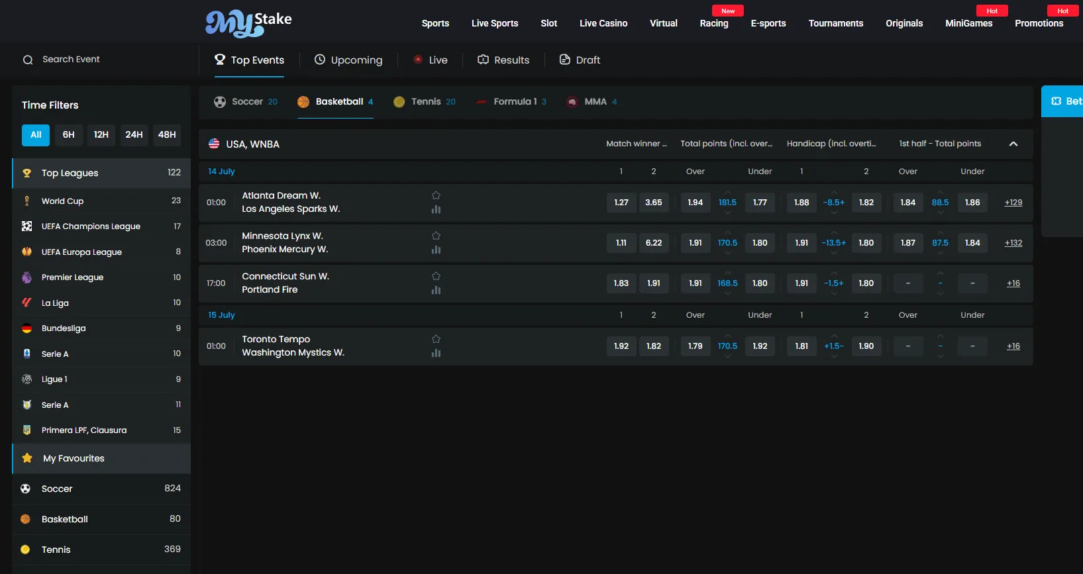Switch to Top Events tab
Image resolution: width=1083 pixels, height=574 pixels.
click(x=249, y=60)
